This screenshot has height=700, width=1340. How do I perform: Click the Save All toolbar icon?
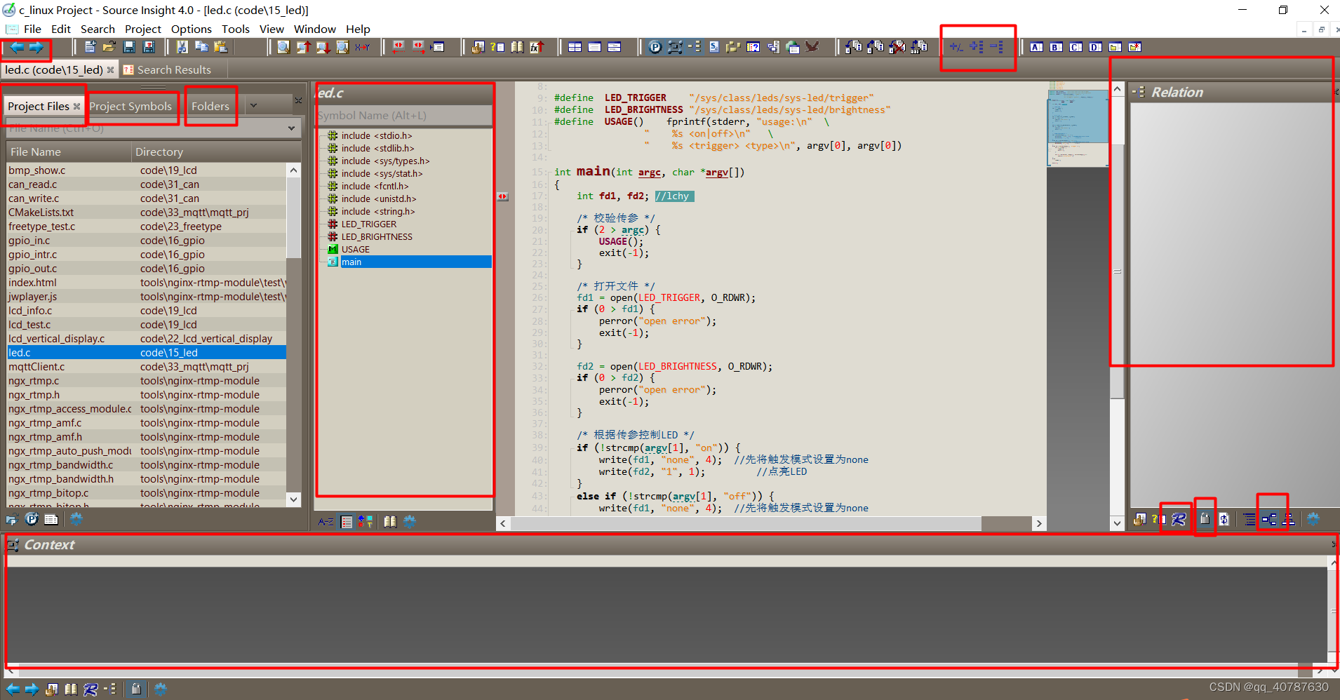149,47
